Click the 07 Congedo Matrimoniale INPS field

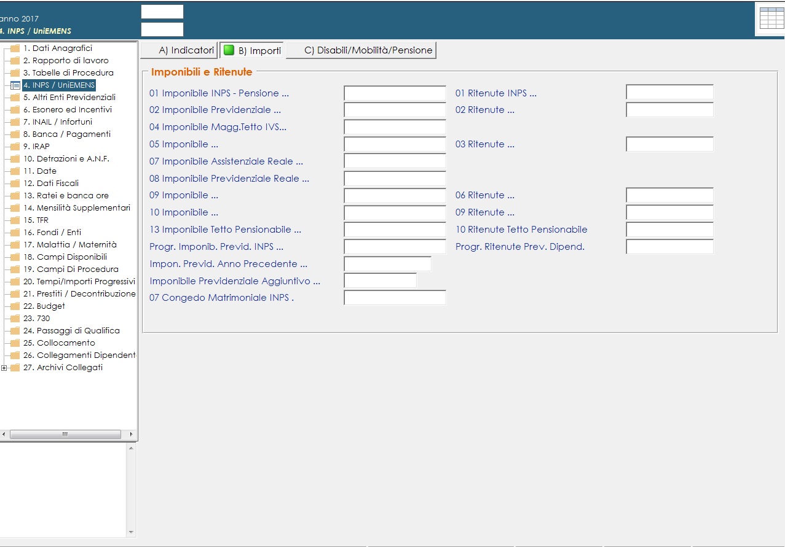coord(395,298)
